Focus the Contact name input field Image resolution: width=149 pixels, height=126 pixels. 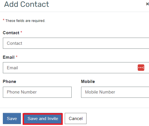pyautogui.click(x=76, y=43)
